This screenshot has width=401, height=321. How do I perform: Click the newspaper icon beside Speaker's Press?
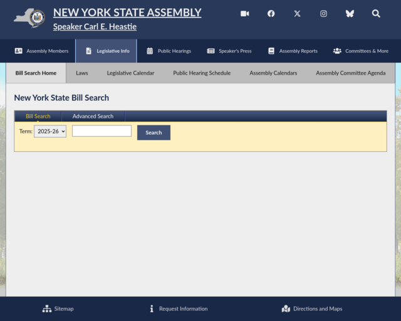211,51
